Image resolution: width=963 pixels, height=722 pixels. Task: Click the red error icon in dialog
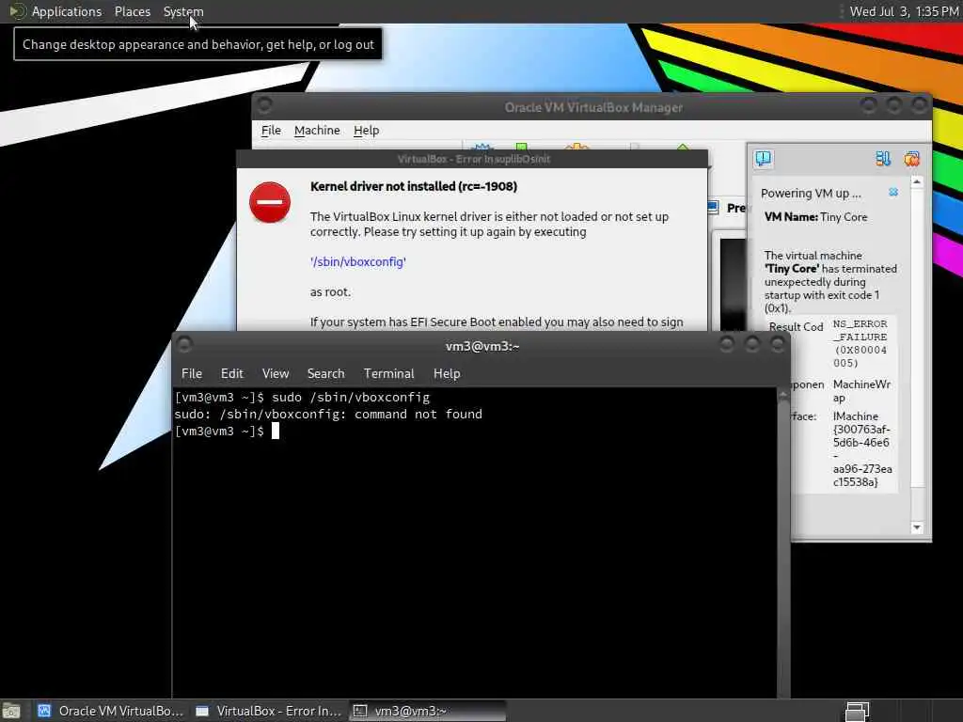pyautogui.click(x=270, y=202)
